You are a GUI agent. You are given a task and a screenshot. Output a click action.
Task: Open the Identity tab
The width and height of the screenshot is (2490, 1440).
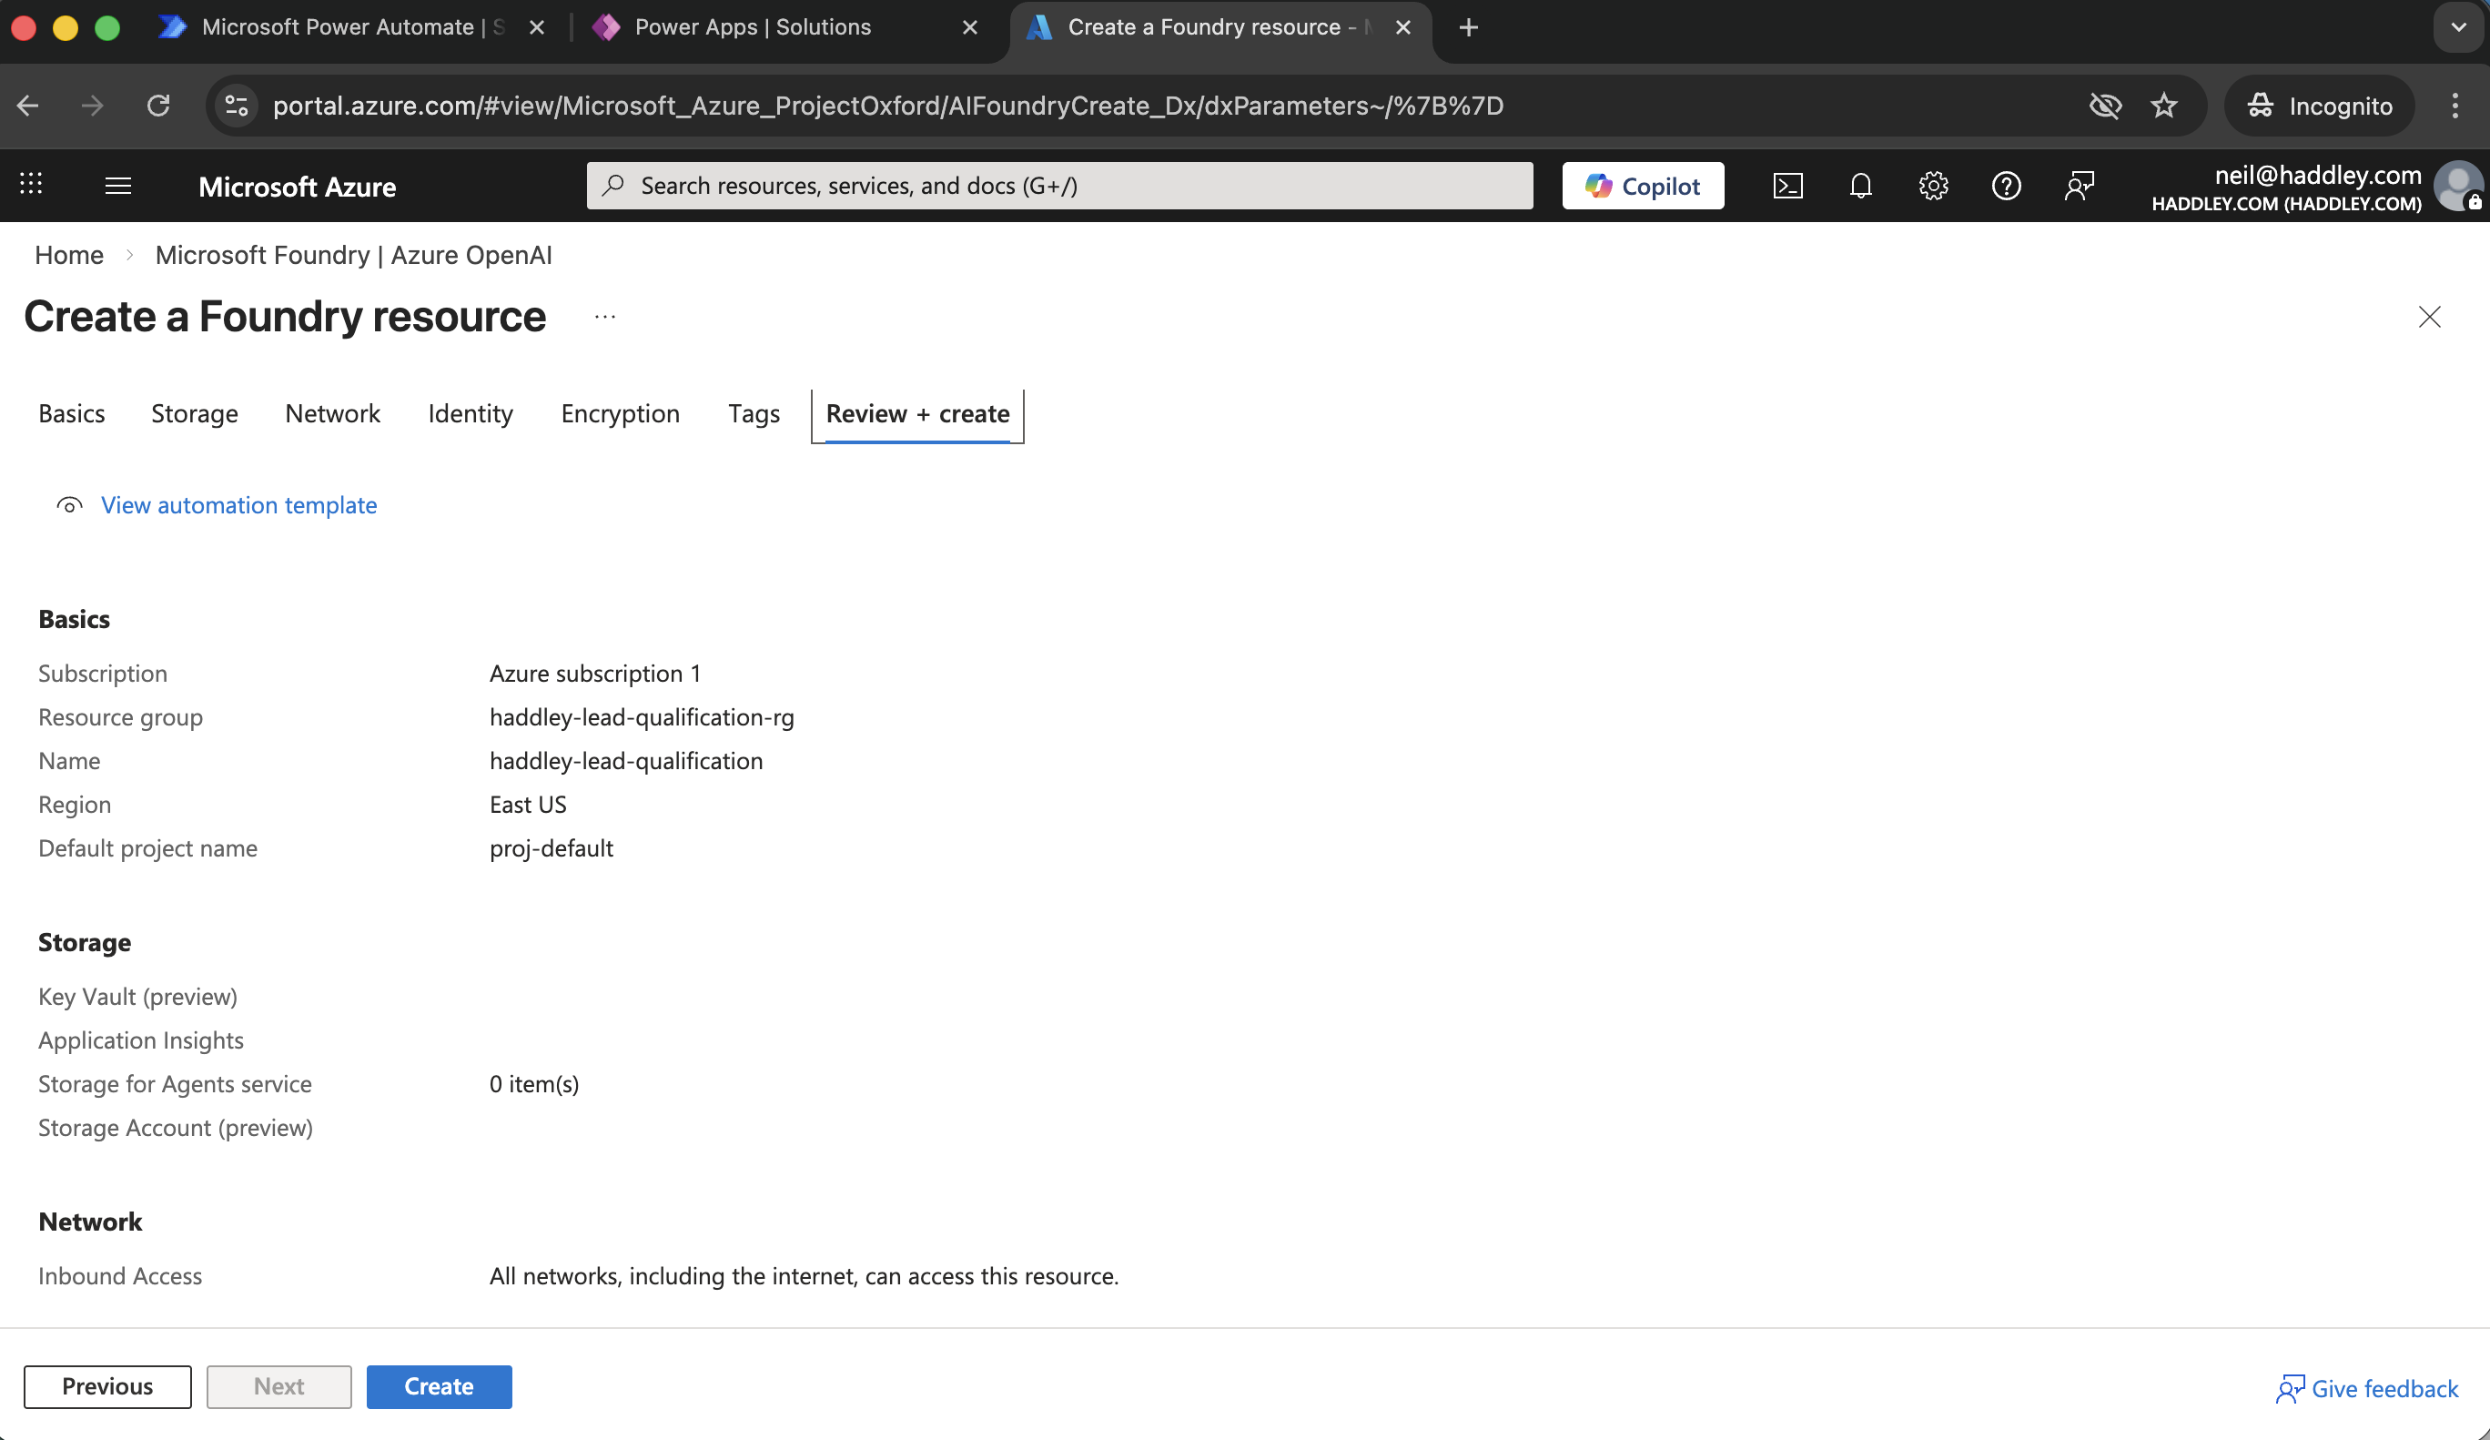click(471, 414)
